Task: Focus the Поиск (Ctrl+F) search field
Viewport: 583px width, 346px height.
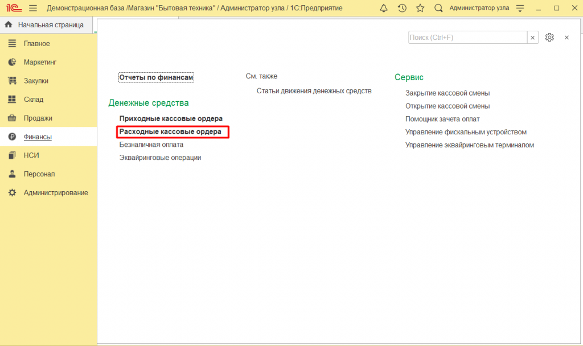Action: (x=467, y=38)
